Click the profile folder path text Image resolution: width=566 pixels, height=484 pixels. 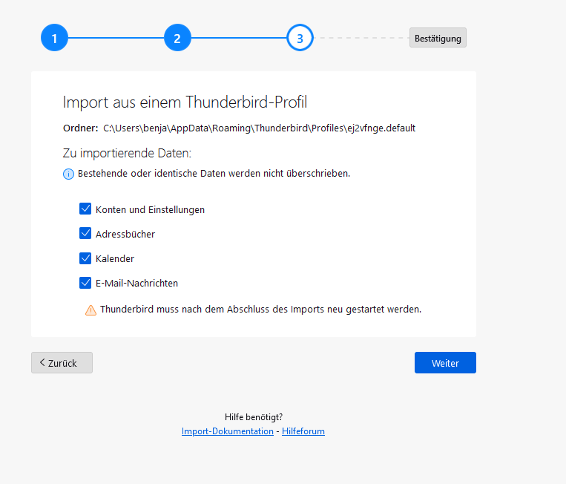click(x=259, y=128)
